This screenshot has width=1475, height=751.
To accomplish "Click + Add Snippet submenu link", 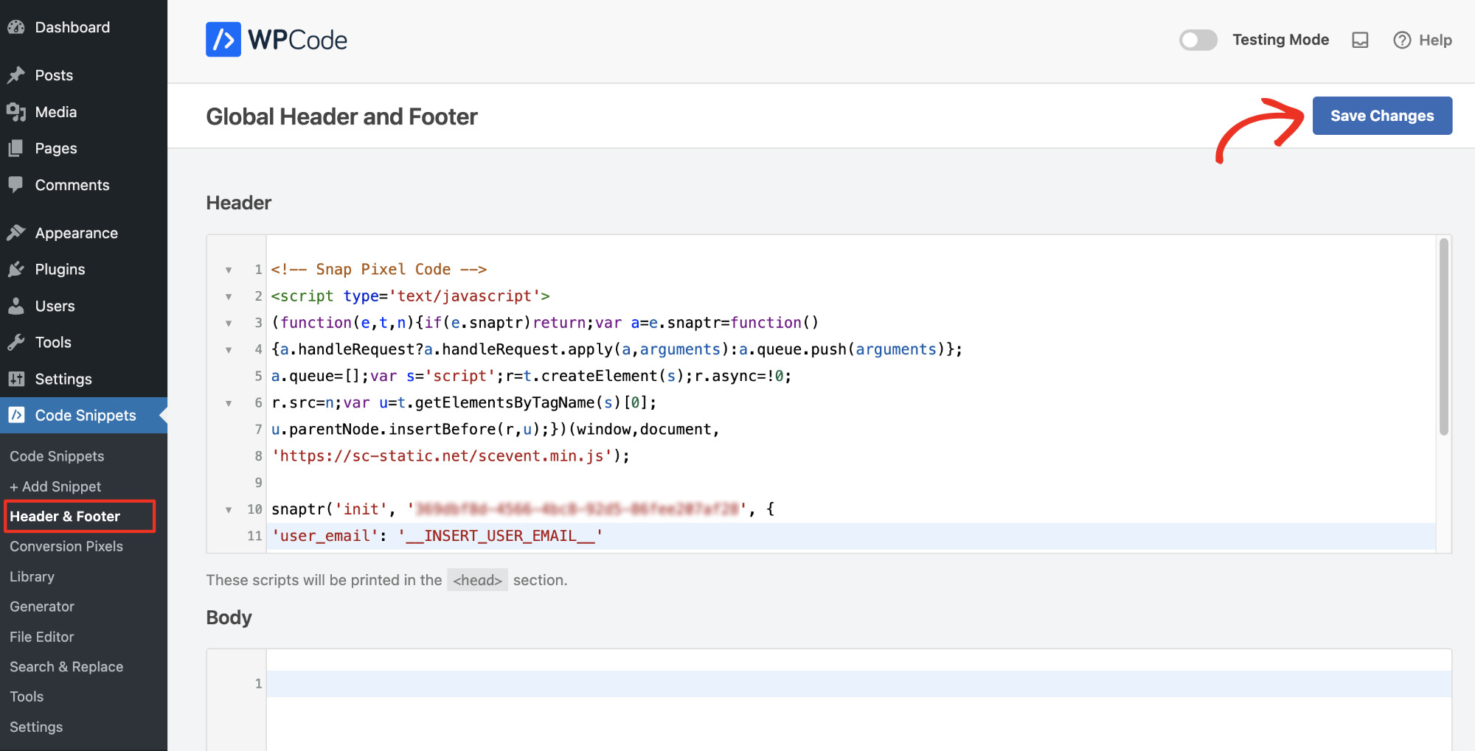I will (55, 486).
